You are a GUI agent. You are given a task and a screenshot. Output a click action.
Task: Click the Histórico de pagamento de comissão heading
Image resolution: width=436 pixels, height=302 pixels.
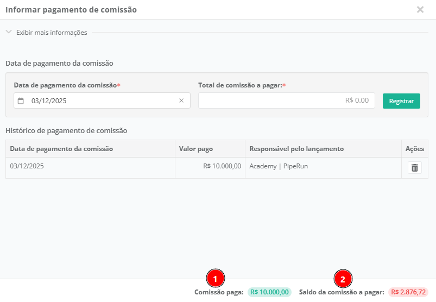(x=66, y=130)
